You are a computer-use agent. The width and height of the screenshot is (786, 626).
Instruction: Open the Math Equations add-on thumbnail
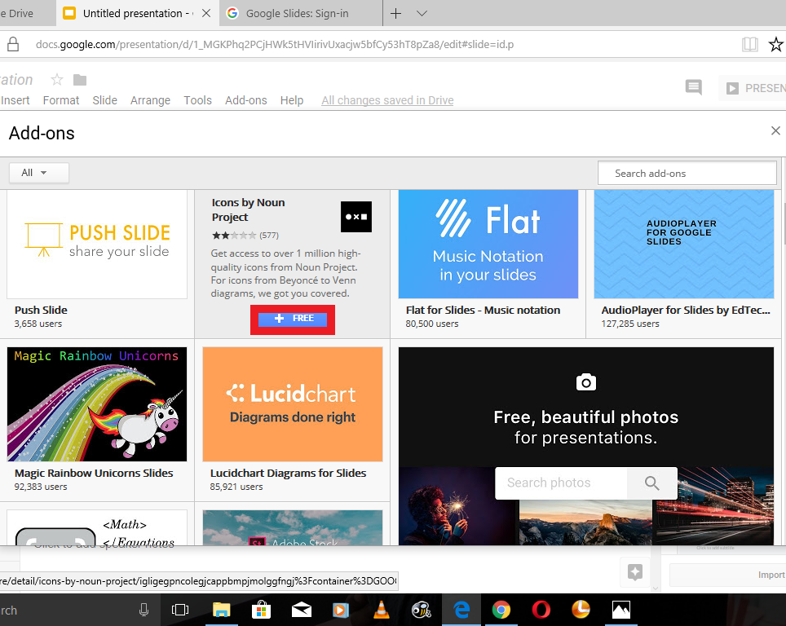pos(97,527)
